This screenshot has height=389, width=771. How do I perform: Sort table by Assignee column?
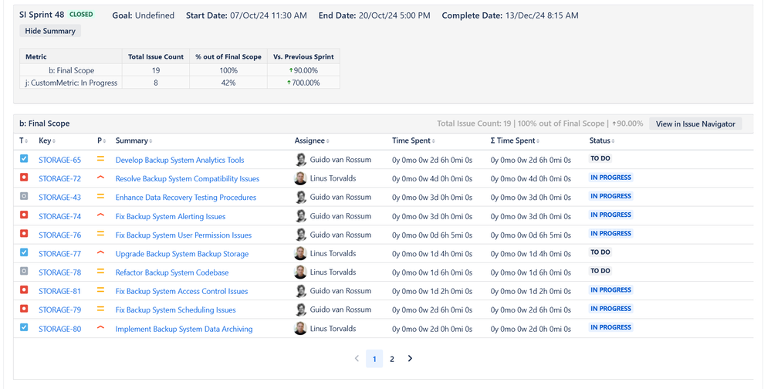point(312,140)
